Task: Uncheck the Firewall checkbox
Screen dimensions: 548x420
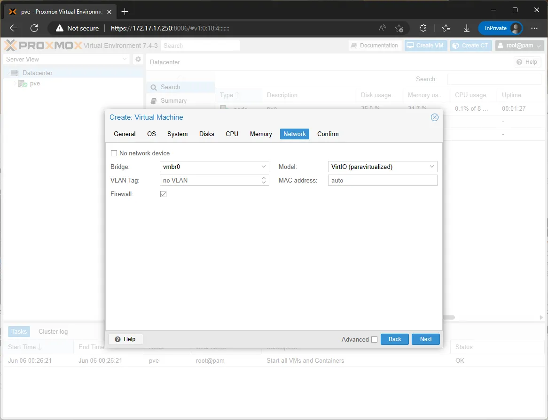Action: pyautogui.click(x=163, y=194)
